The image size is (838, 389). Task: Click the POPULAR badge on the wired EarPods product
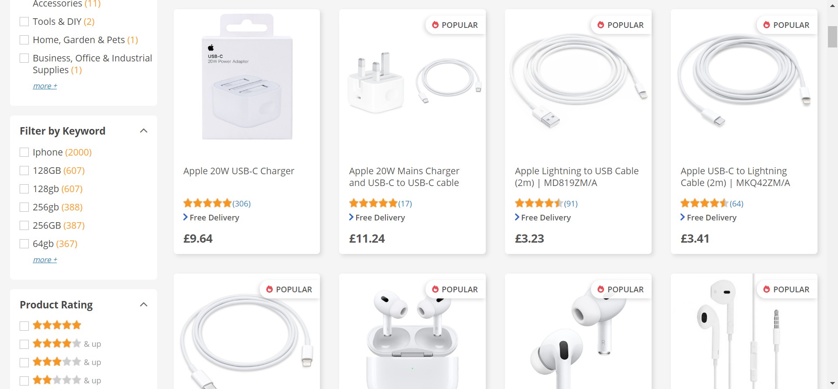click(786, 289)
